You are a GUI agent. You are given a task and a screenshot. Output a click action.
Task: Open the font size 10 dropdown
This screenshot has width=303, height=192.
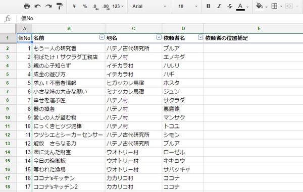click(188, 7)
